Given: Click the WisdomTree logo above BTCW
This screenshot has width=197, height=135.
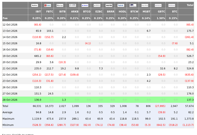Looking at the screenshot, I should pyautogui.click(x=133, y=5).
